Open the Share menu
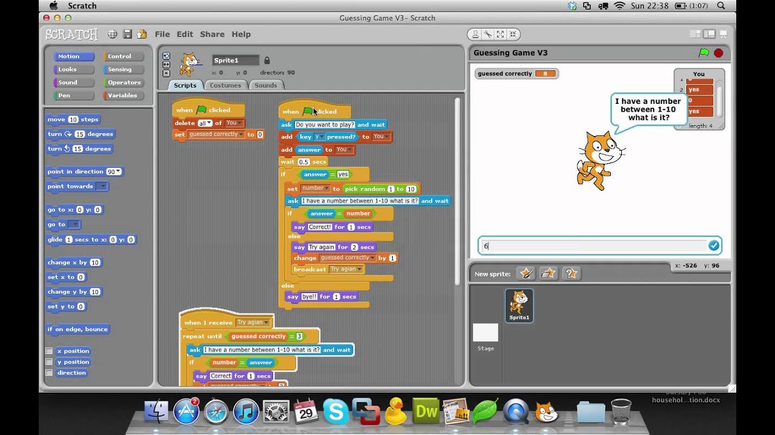 tap(212, 34)
